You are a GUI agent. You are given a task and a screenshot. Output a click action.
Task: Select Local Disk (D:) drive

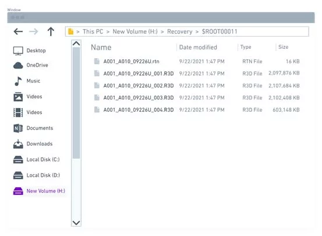pos(43,176)
